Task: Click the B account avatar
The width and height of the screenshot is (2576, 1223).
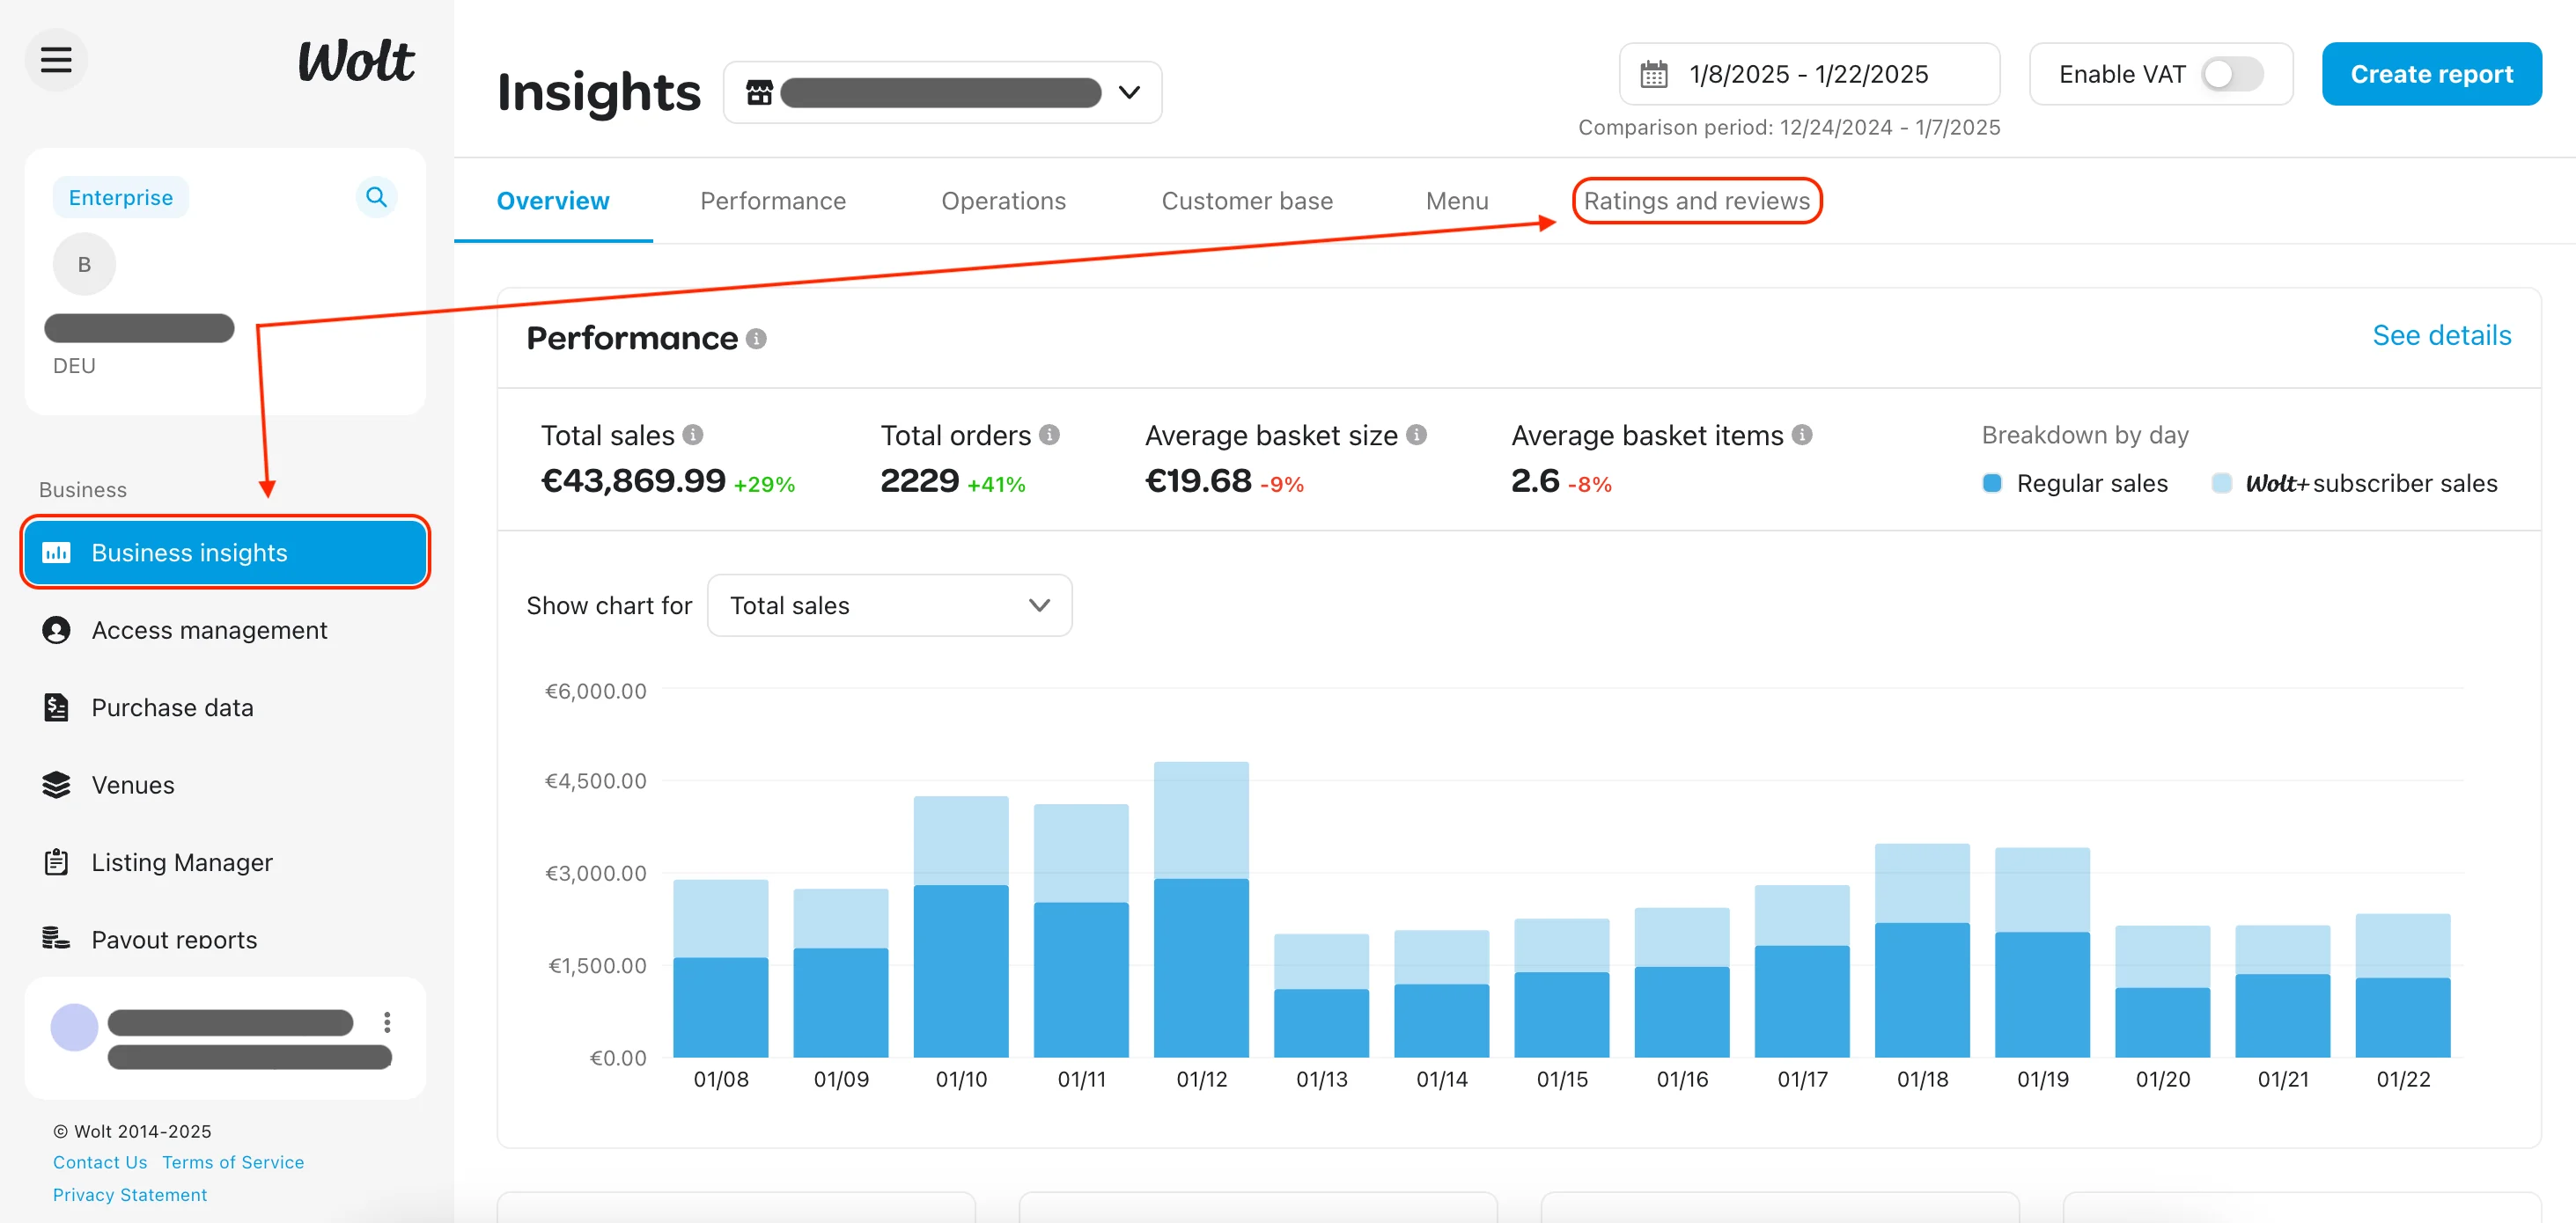Action: (x=84, y=265)
